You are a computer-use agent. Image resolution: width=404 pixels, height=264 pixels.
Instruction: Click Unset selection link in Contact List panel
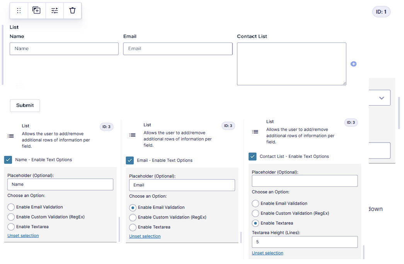(268, 253)
